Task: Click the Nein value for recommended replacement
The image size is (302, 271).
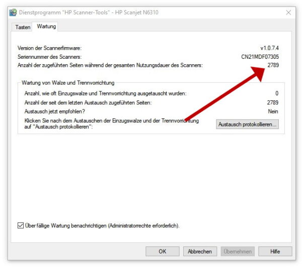Action: point(273,111)
